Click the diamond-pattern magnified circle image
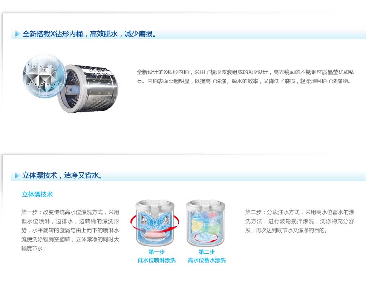 (x=44, y=75)
